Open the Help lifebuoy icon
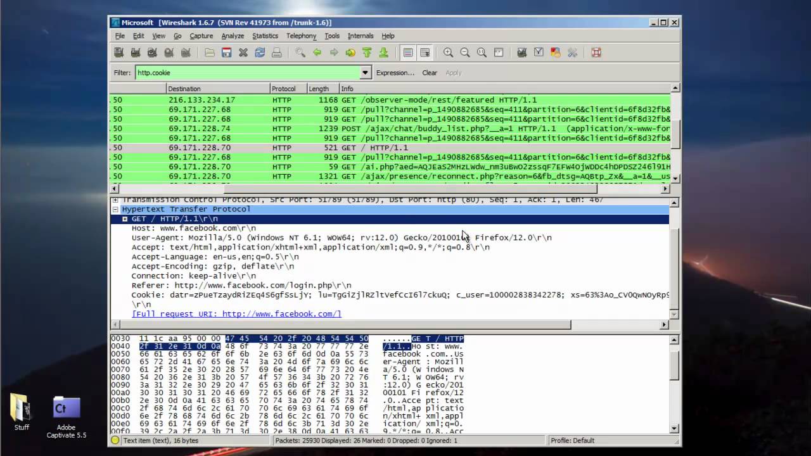Image resolution: width=811 pixels, height=456 pixels. click(596, 53)
